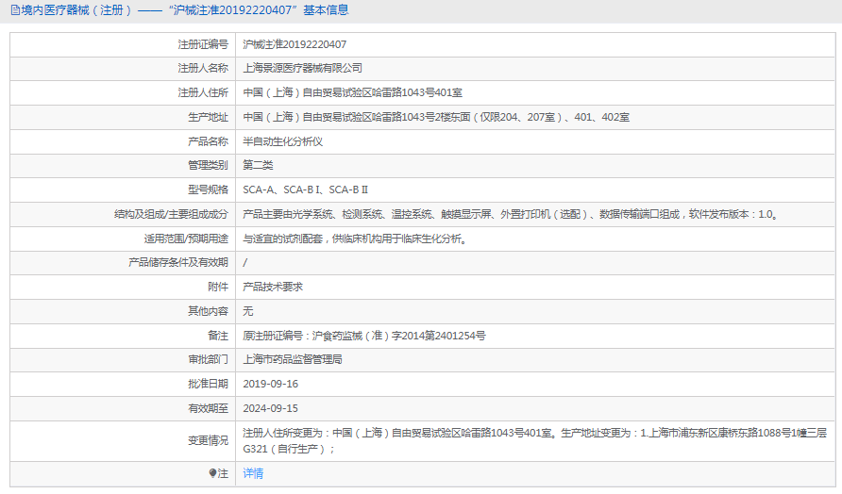Click the 审批部门 row label

(x=208, y=359)
